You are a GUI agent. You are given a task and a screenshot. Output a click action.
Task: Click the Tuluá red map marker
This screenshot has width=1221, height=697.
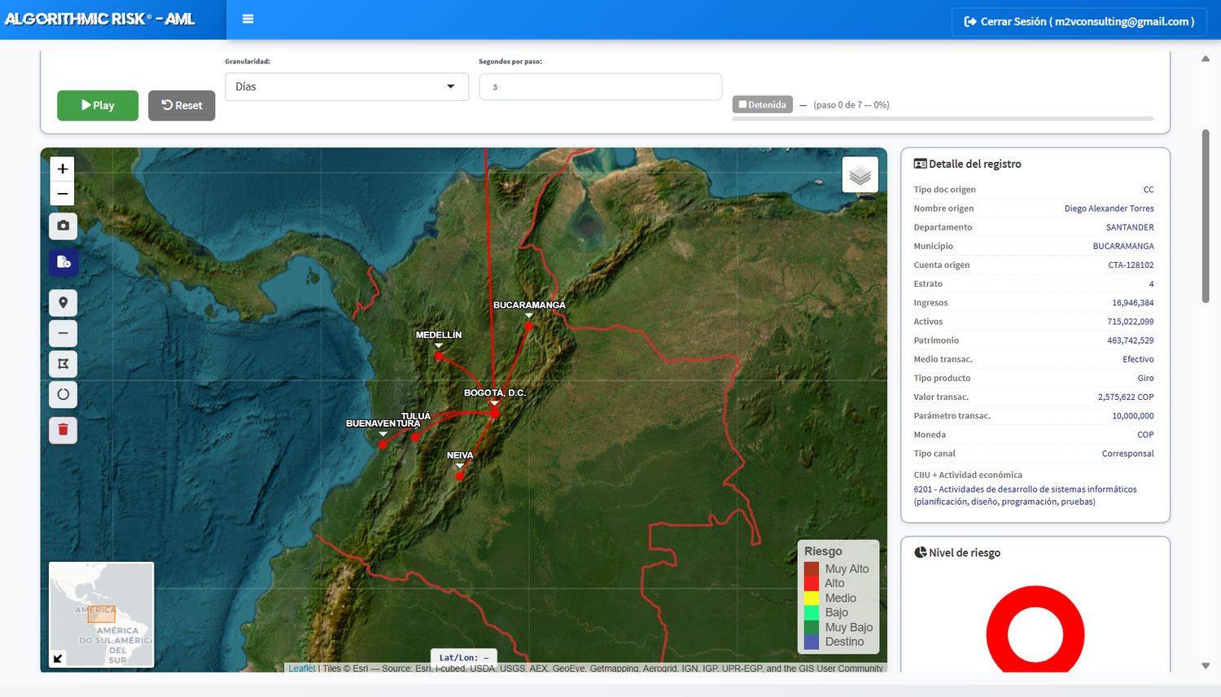tap(415, 437)
